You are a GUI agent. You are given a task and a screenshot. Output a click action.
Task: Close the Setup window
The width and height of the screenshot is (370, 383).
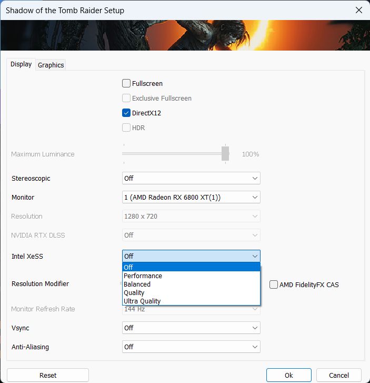click(x=359, y=10)
